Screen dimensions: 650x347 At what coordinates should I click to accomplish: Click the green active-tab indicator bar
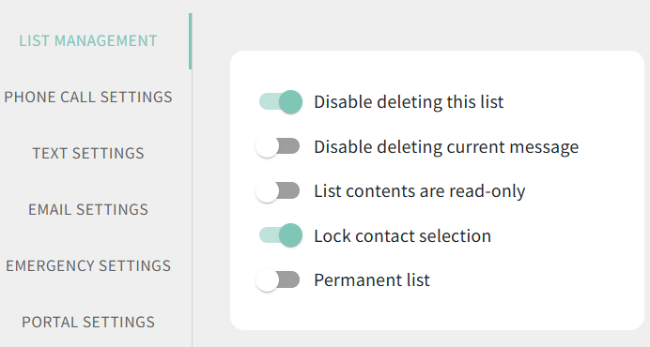click(191, 41)
